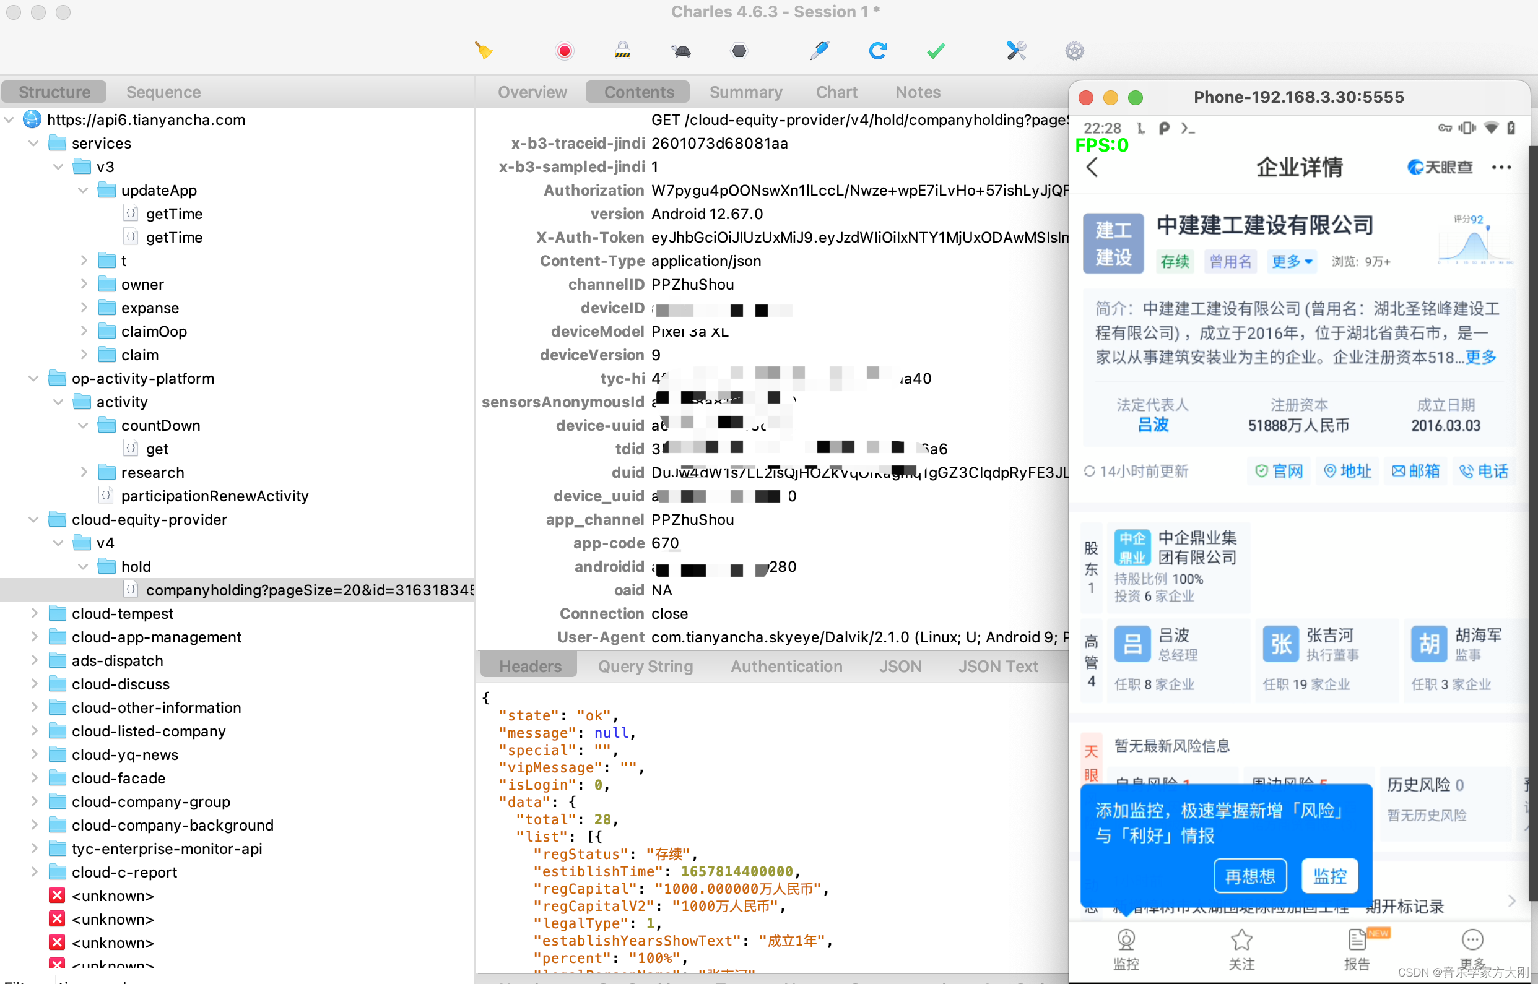Toggle the red Record button in Charles
1538x984 pixels.
tap(564, 51)
